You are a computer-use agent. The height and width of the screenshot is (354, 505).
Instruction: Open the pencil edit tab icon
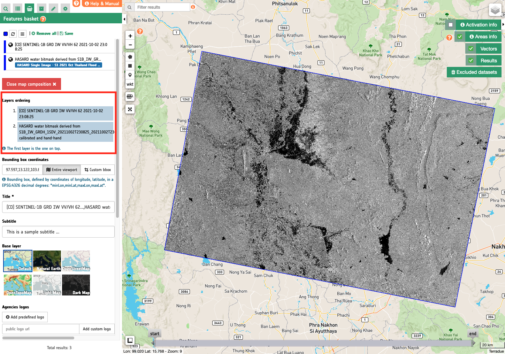53,9
